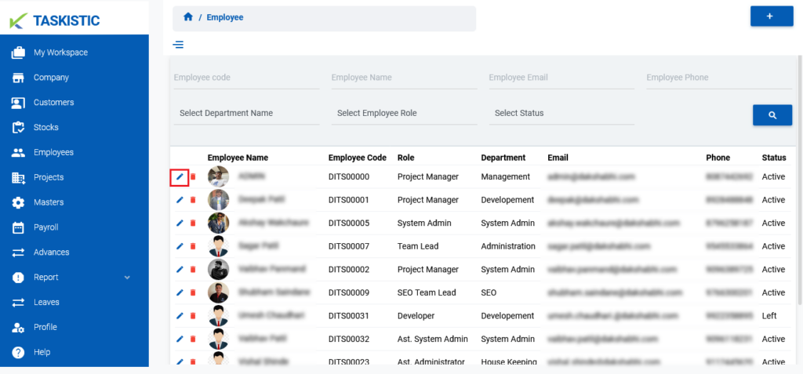Click the magnifier search button

[x=772, y=115]
